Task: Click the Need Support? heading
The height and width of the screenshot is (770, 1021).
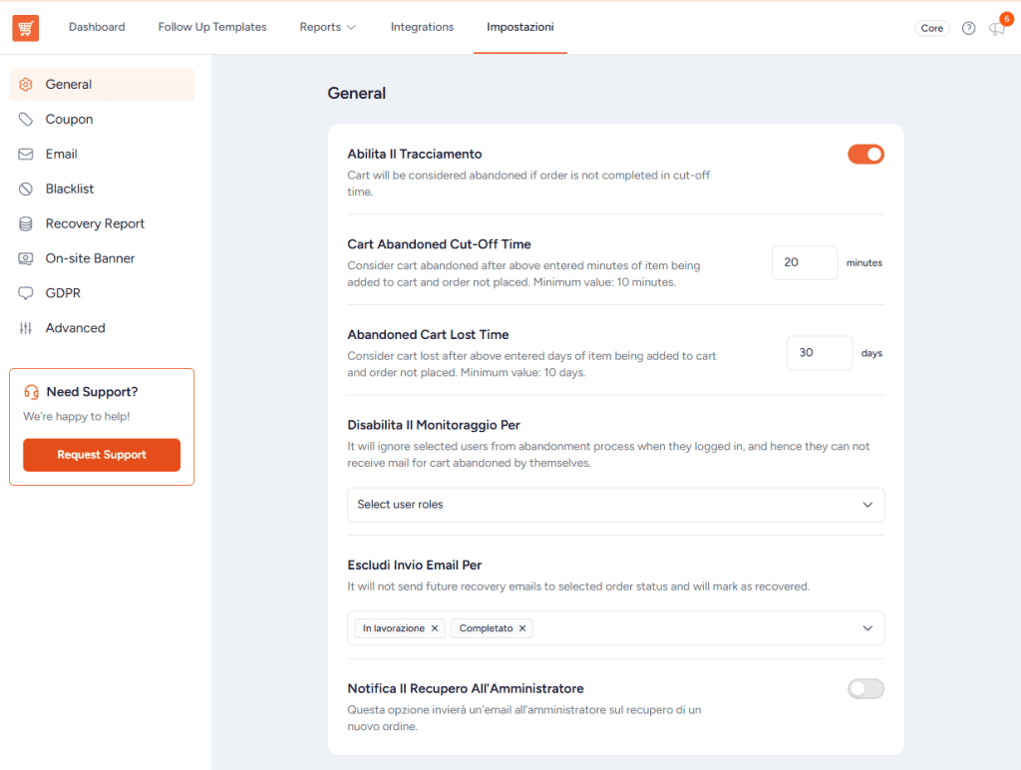Action: coord(92,392)
